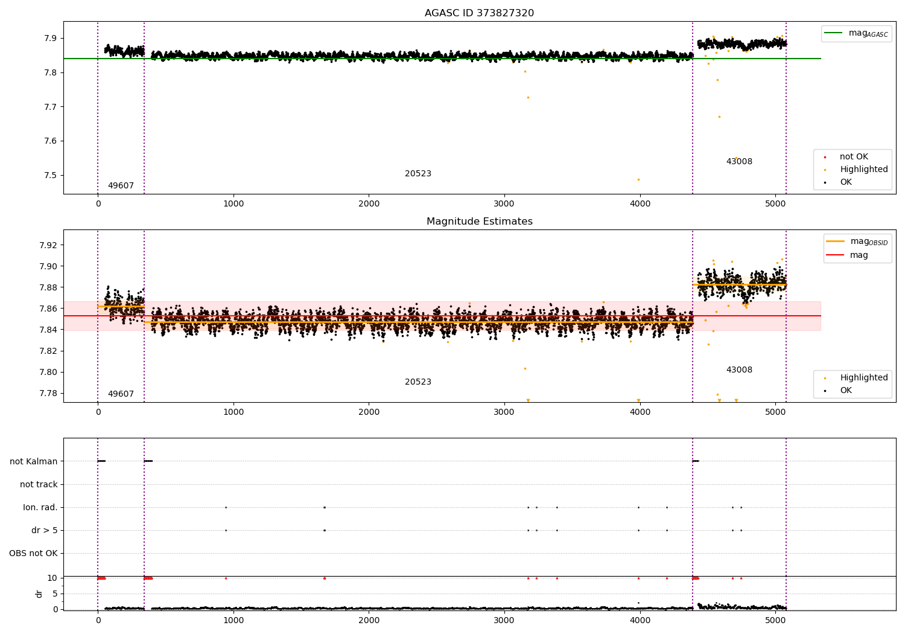Click the "dr > 5" axis label
905x634 pixels.
click(x=45, y=531)
